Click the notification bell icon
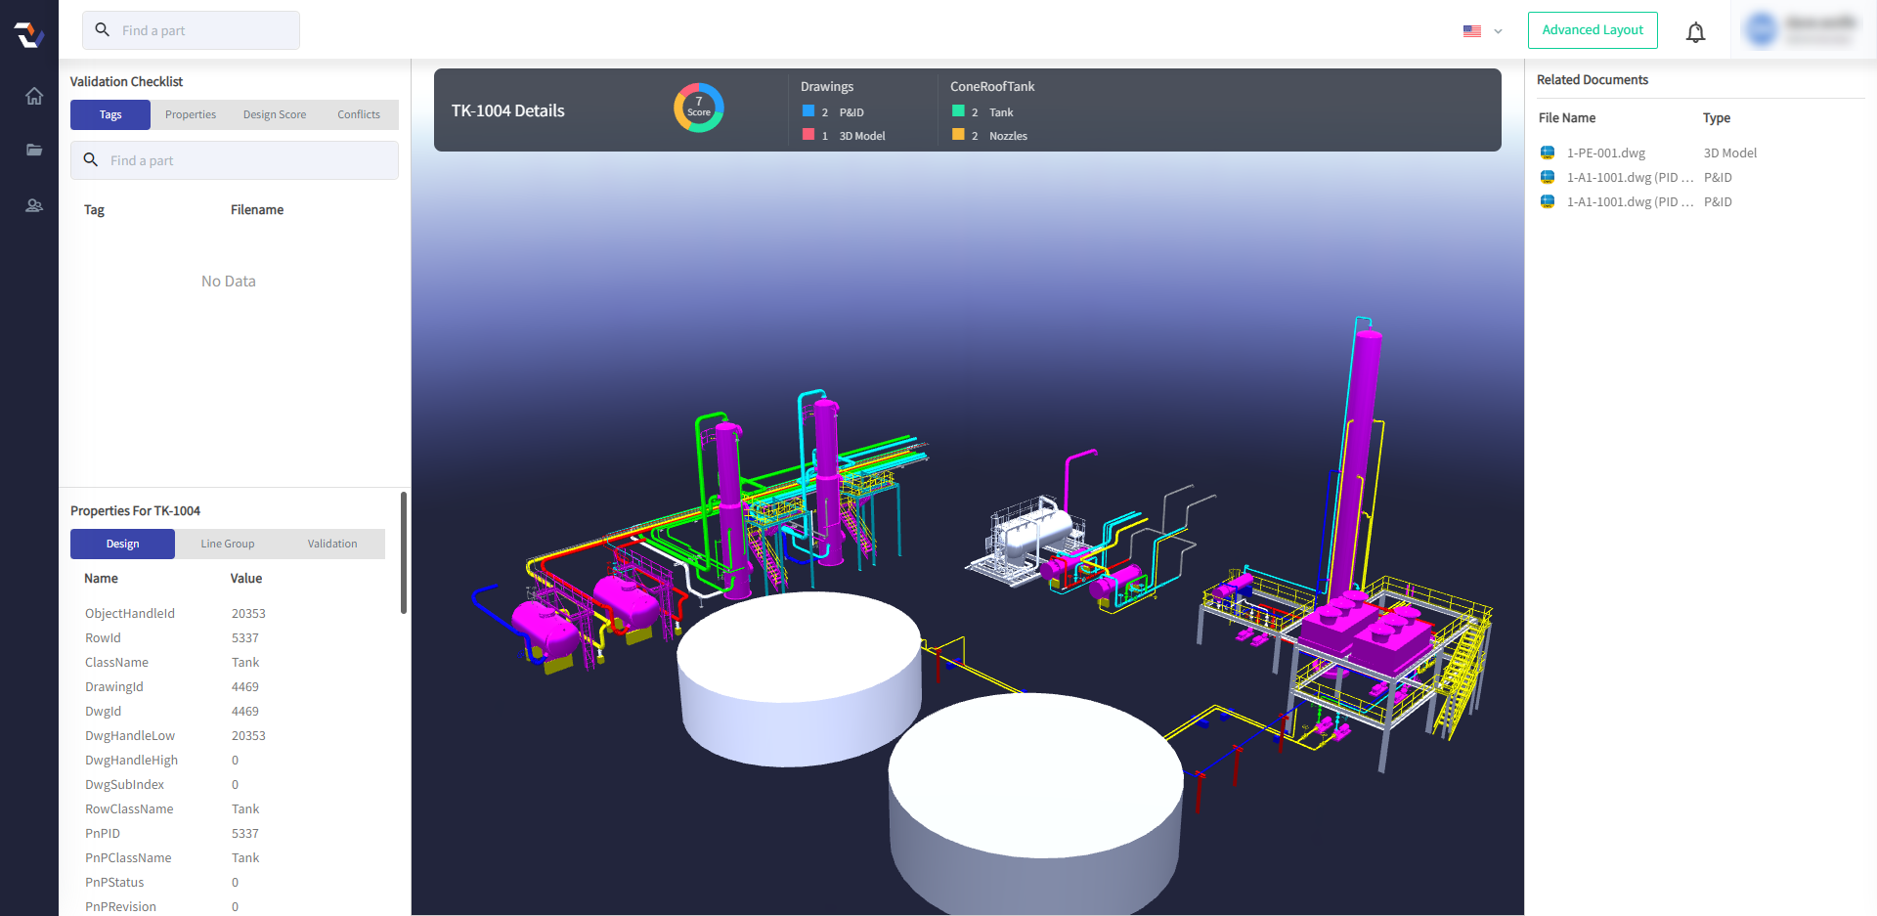This screenshot has width=1877, height=916. pos(1695,31)
